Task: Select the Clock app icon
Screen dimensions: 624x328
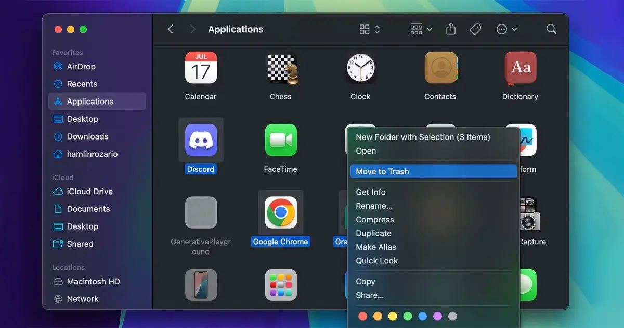Action: pyautogui.click(x=360, y=68)
